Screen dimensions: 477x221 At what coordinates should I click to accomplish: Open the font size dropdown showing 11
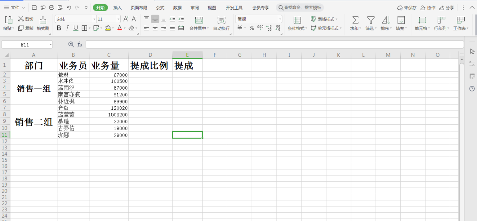(119, 19)
